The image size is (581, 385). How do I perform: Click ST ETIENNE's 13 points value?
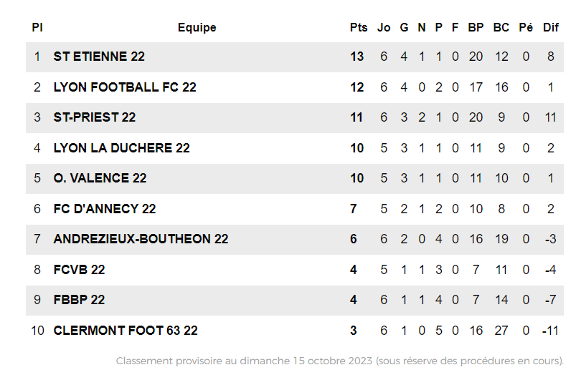(357, 57)
